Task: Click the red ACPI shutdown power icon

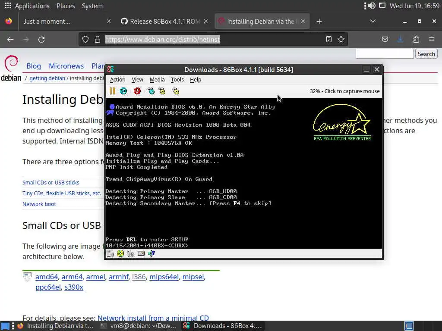Action: pos(137,91)
